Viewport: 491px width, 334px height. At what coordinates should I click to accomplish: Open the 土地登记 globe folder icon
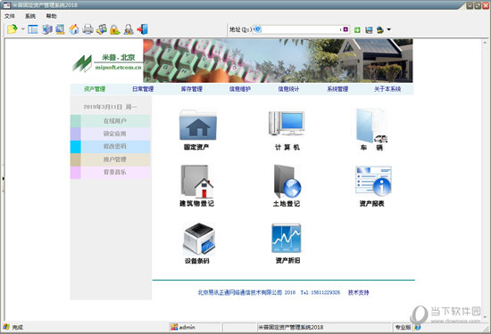click(x=287, y=182)
